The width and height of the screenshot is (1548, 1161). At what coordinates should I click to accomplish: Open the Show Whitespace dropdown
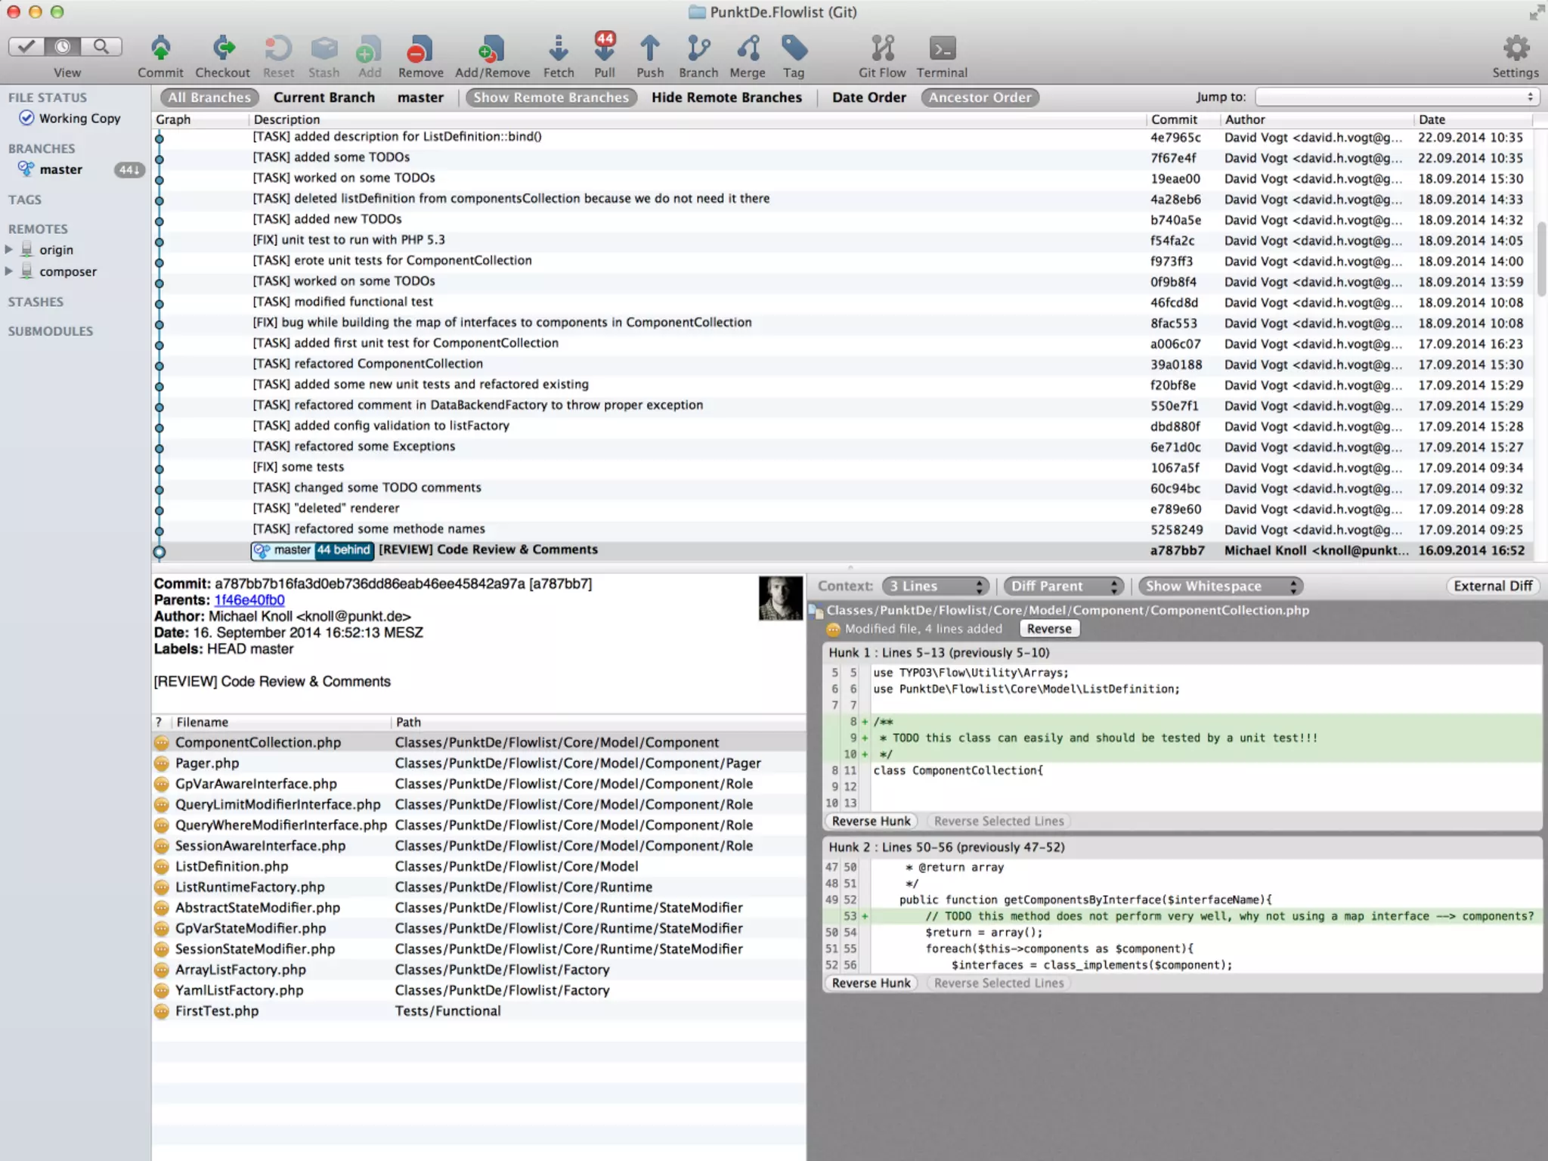1221,587
